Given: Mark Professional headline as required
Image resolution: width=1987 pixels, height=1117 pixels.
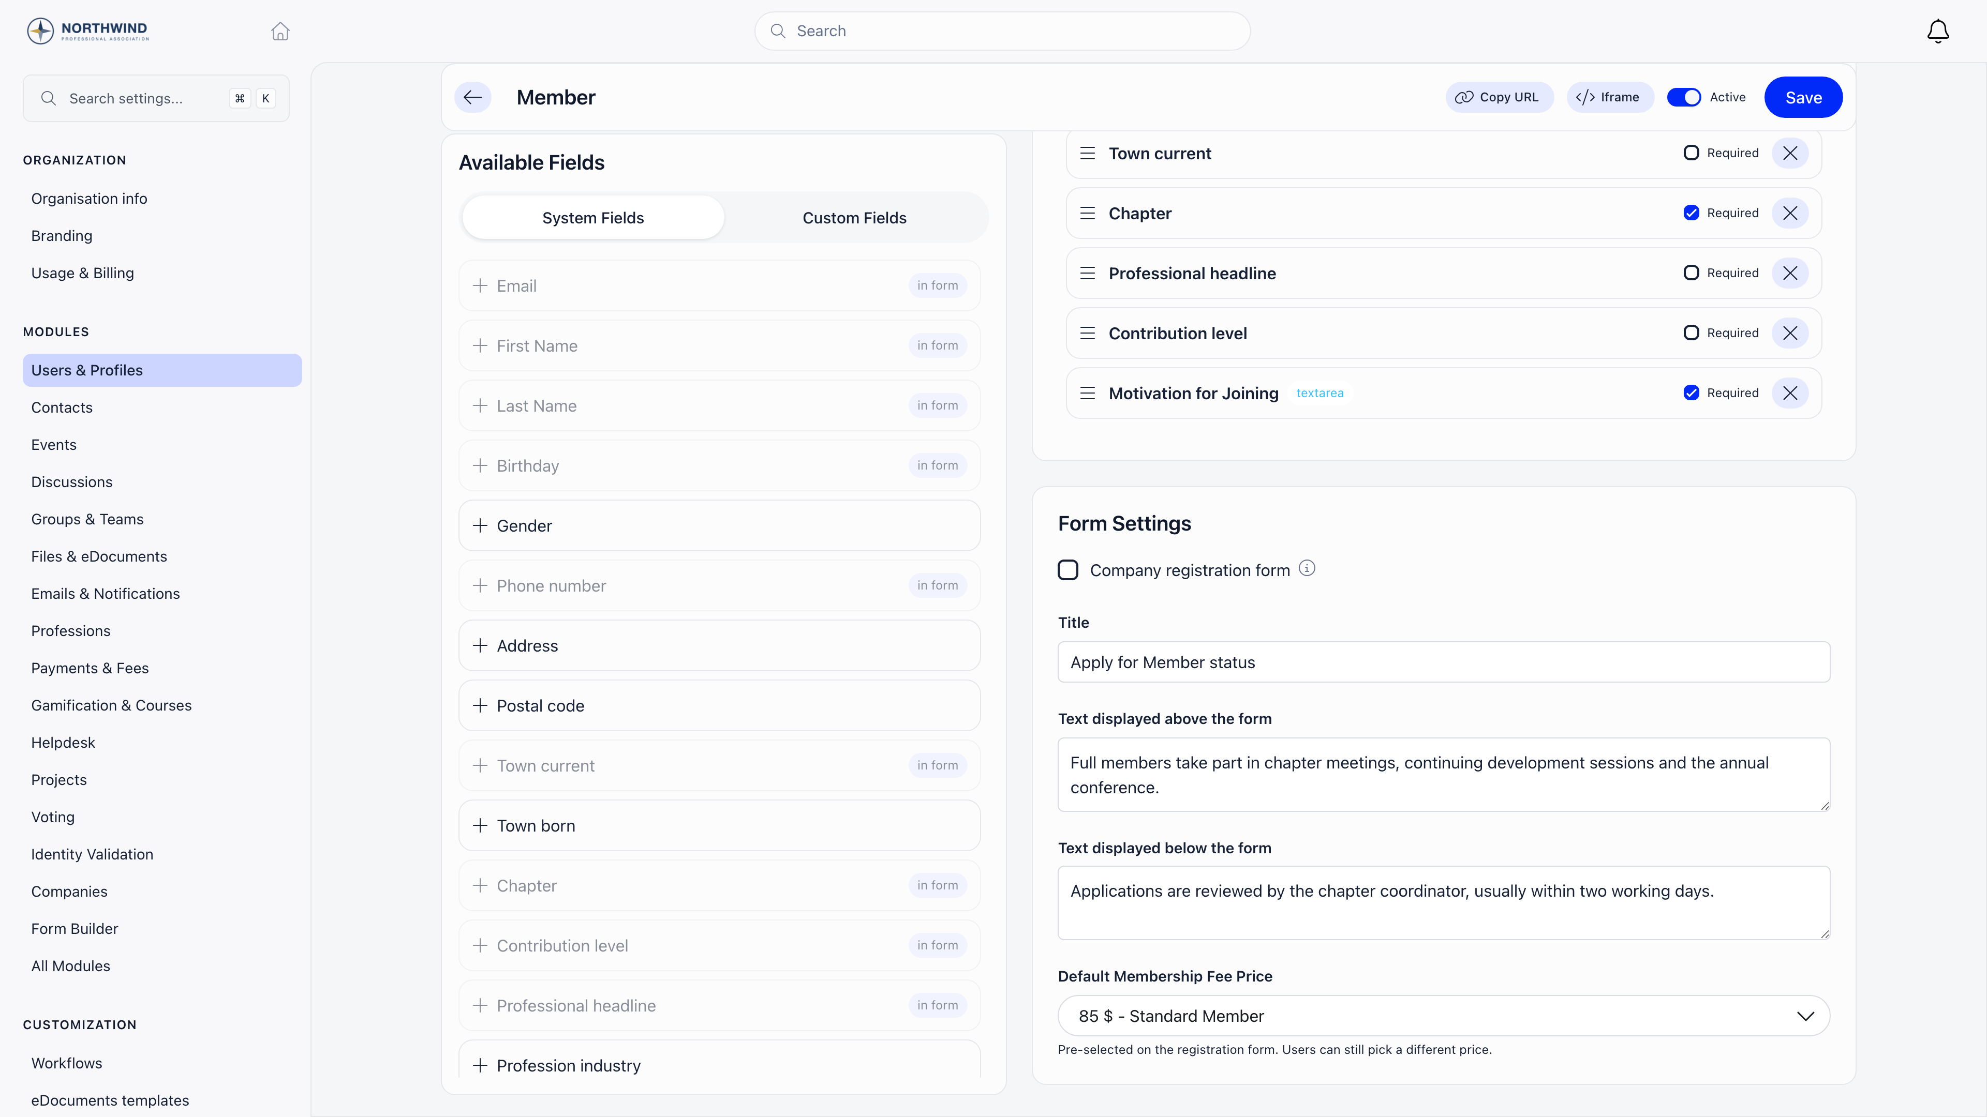Looking at the screenshot, I should [x=1691, y=273].
